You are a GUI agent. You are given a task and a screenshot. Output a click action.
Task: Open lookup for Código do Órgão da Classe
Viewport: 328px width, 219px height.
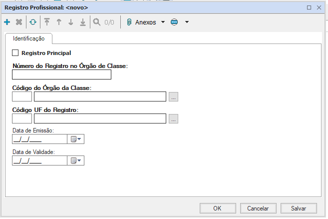173,97
